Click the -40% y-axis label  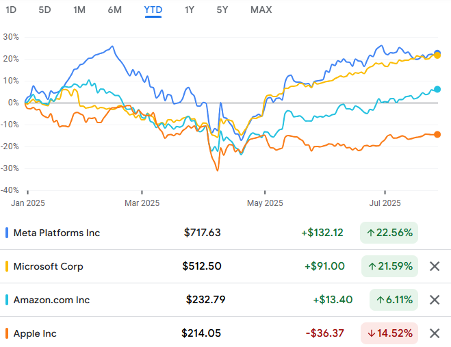(x=10, y=190)
